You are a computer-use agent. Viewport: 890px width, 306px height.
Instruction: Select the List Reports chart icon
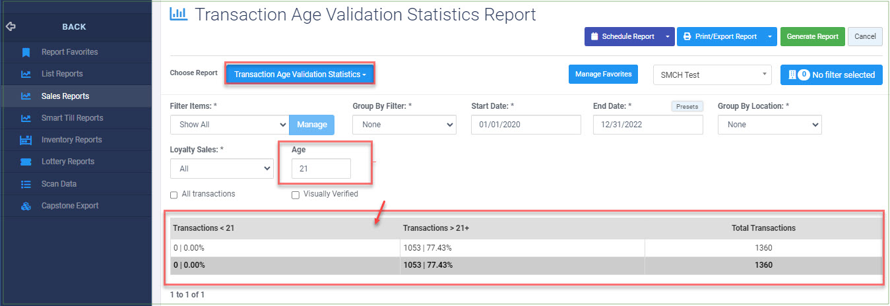coord(26,74)
